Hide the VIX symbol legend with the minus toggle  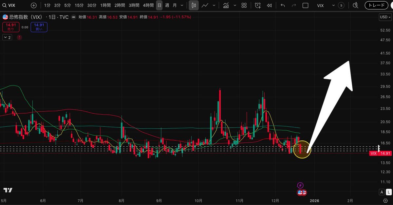tap(73, 17)
